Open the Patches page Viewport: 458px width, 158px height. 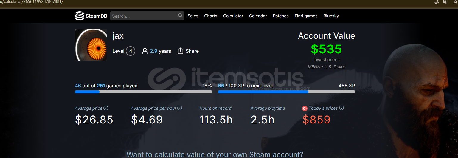pyautogui.click(x=281, y=16)
